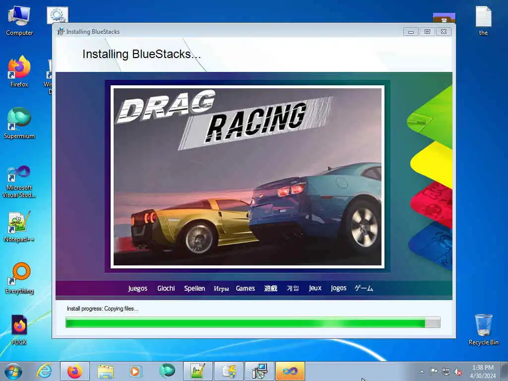508x381 pixels.
Task: Click the 'Games' label
Action: 245,288
